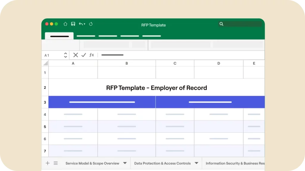Screen dimensions: 305x171
Task: Click the Redo circular arrow icon
Action: click(91, 24)
